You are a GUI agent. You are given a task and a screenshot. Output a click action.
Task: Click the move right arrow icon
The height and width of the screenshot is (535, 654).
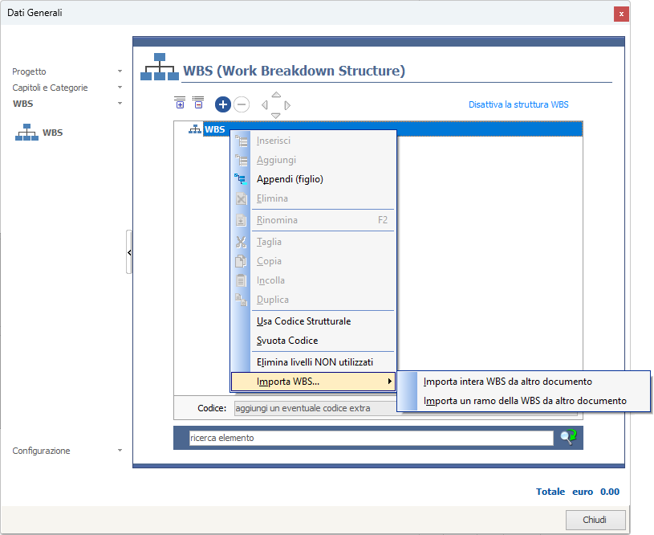point(287,104)
